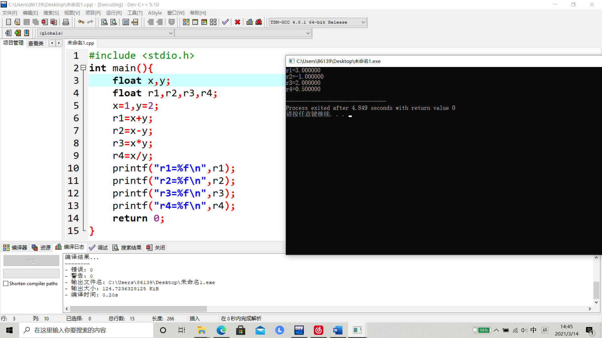Click the compile log horizontal scrollbar thumb
602x338 pixels.
[138, 309]
